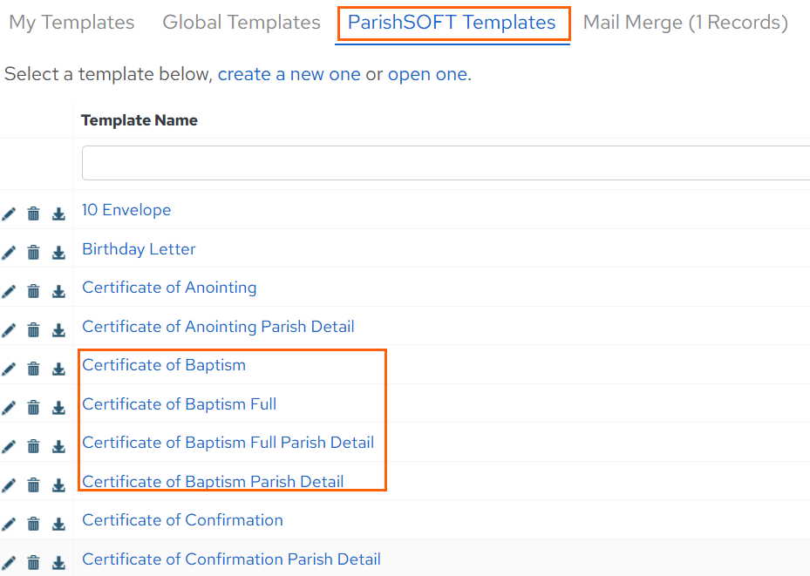
Task: Delete Certificate of Anointing Parish Detail
Action: pyautogui.click(x=34, y=329)
